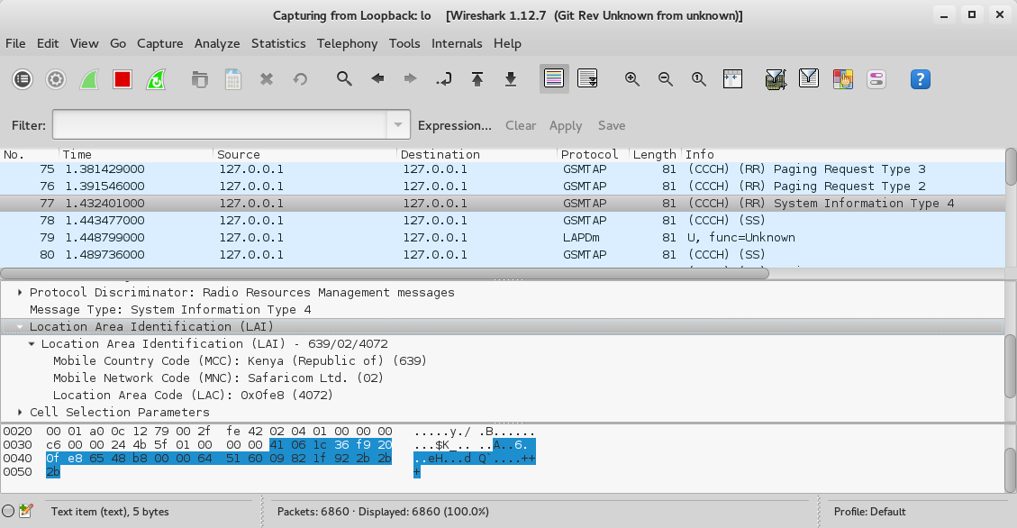Select packet 79 LAPDm row
The image size is (1017, 528).
click(502, 237)
